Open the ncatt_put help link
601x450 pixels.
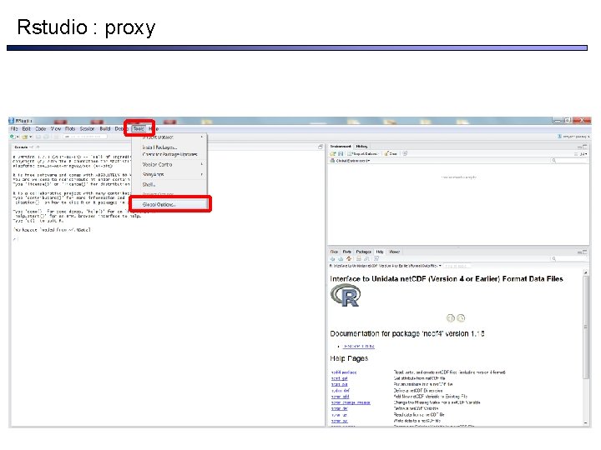[x=339, y=384]
